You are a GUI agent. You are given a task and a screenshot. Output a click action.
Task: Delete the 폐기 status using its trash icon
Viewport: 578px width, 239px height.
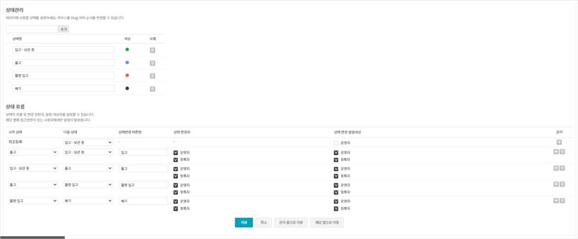(153, 89)
